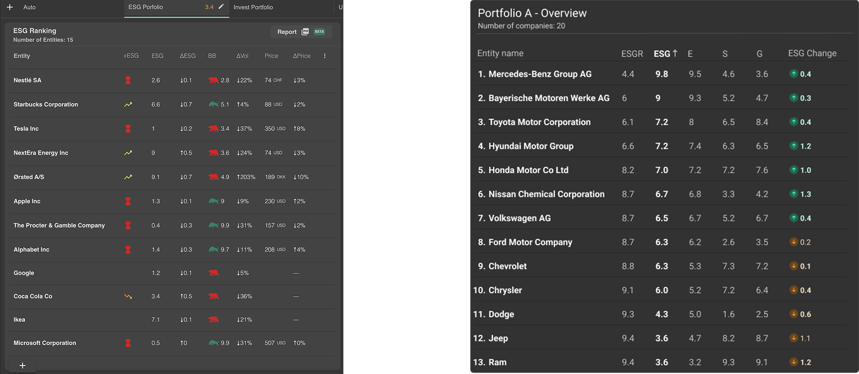Select Dodge row in Portfolio A
The image size is (859, 374).
point(662,314)
